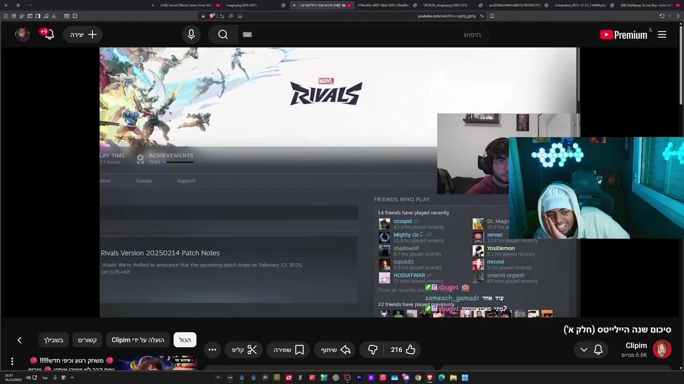Click the dislike thumbs down button
Image resolution: width=684 pixels, height=384 pixels.
point(372,350)
